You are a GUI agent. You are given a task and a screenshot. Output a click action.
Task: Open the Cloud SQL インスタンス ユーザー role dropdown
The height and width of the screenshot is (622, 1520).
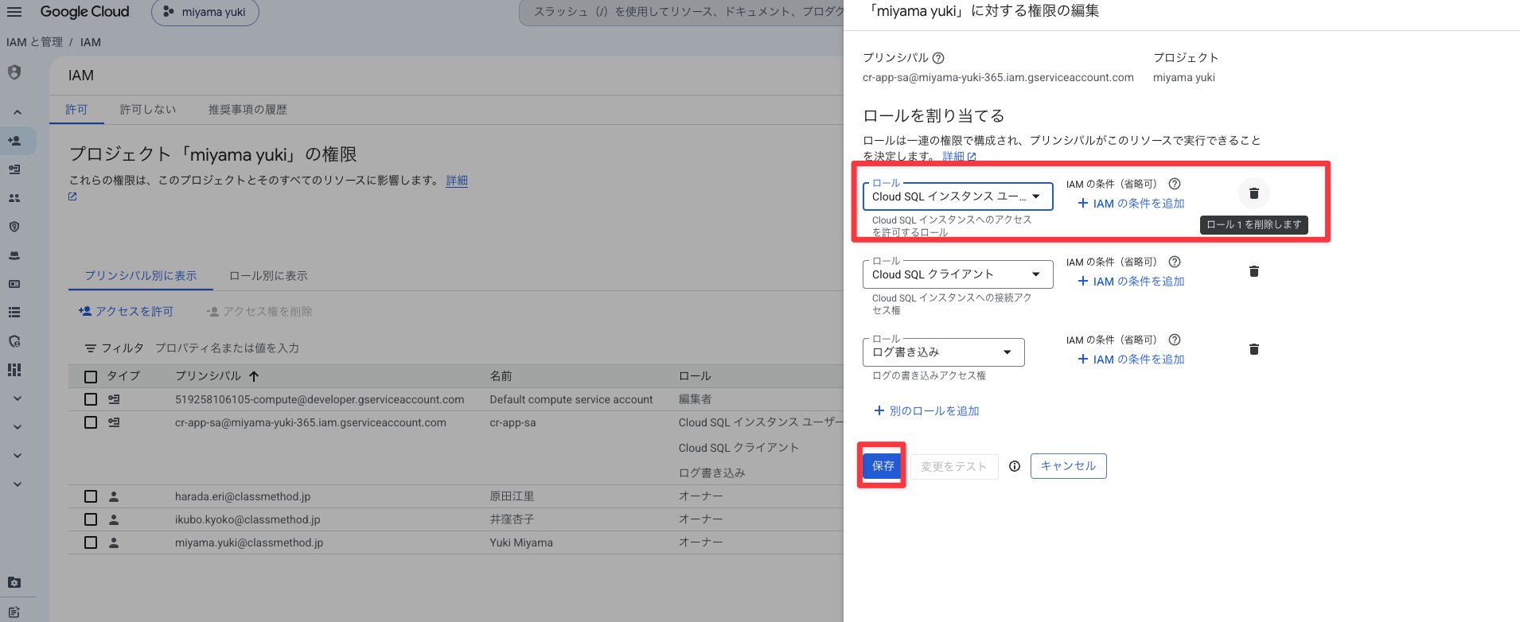[x=957, y=196]
